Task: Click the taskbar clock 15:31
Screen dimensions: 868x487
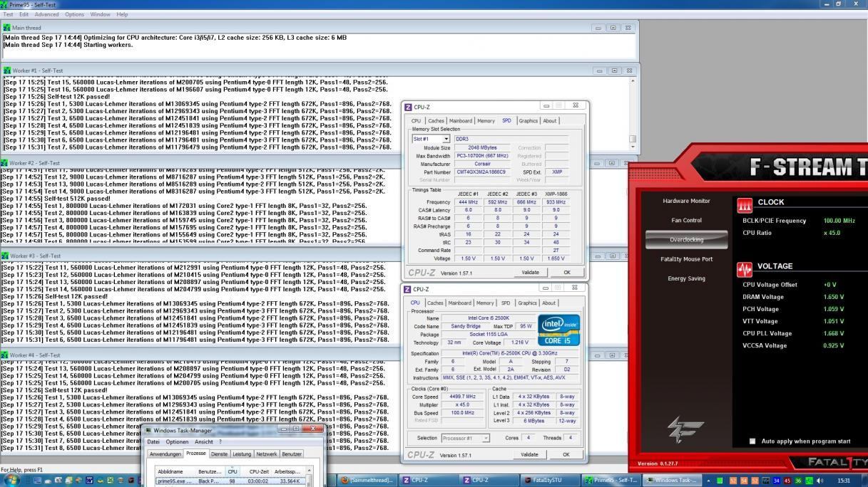Action: (x=844, y=481)
